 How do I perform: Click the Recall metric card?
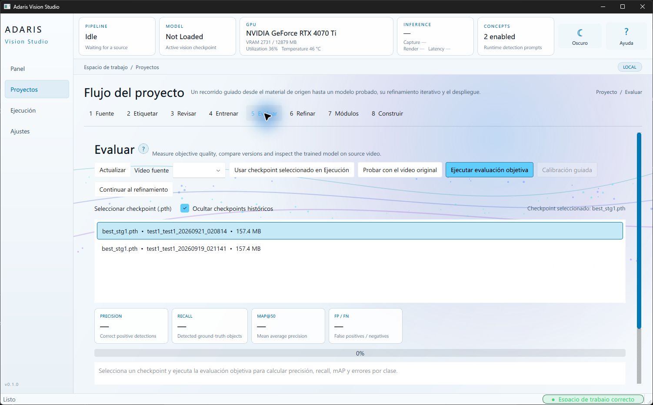[210, 326]
